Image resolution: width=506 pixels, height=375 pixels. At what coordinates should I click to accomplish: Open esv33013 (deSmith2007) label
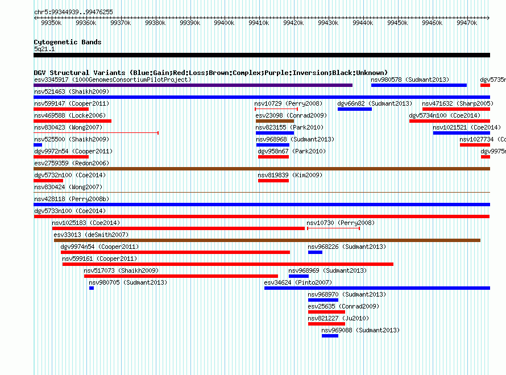point(91,235)
